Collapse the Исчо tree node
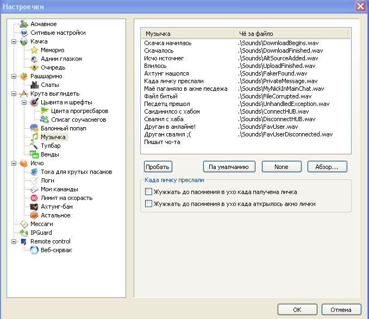369x319 pixels. click(14, 163)
